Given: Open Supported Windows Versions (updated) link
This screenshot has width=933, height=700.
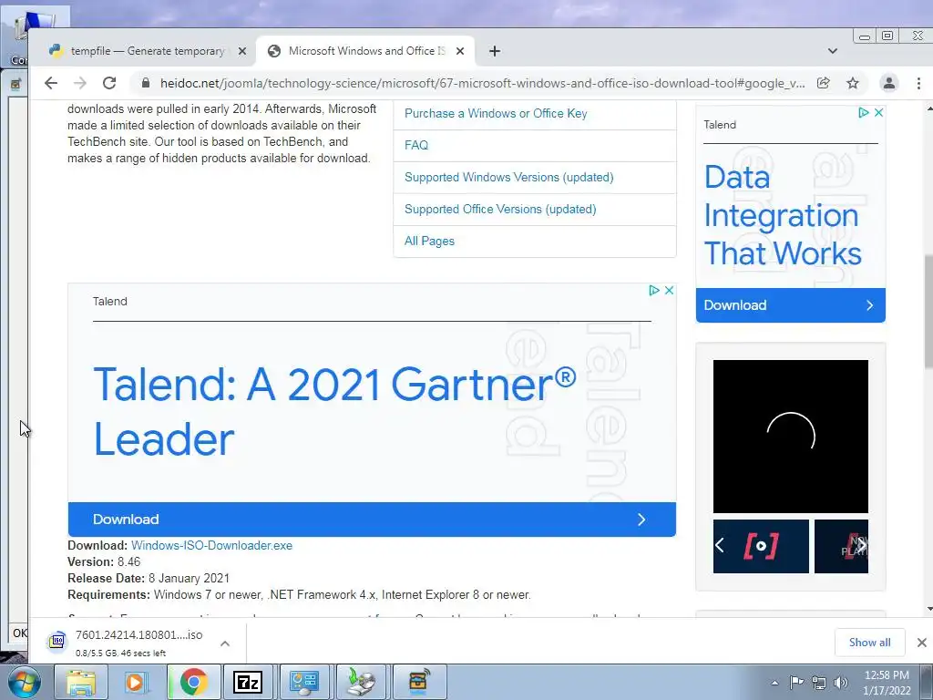Looking at the screenshot, I should [x=508, y=178].
